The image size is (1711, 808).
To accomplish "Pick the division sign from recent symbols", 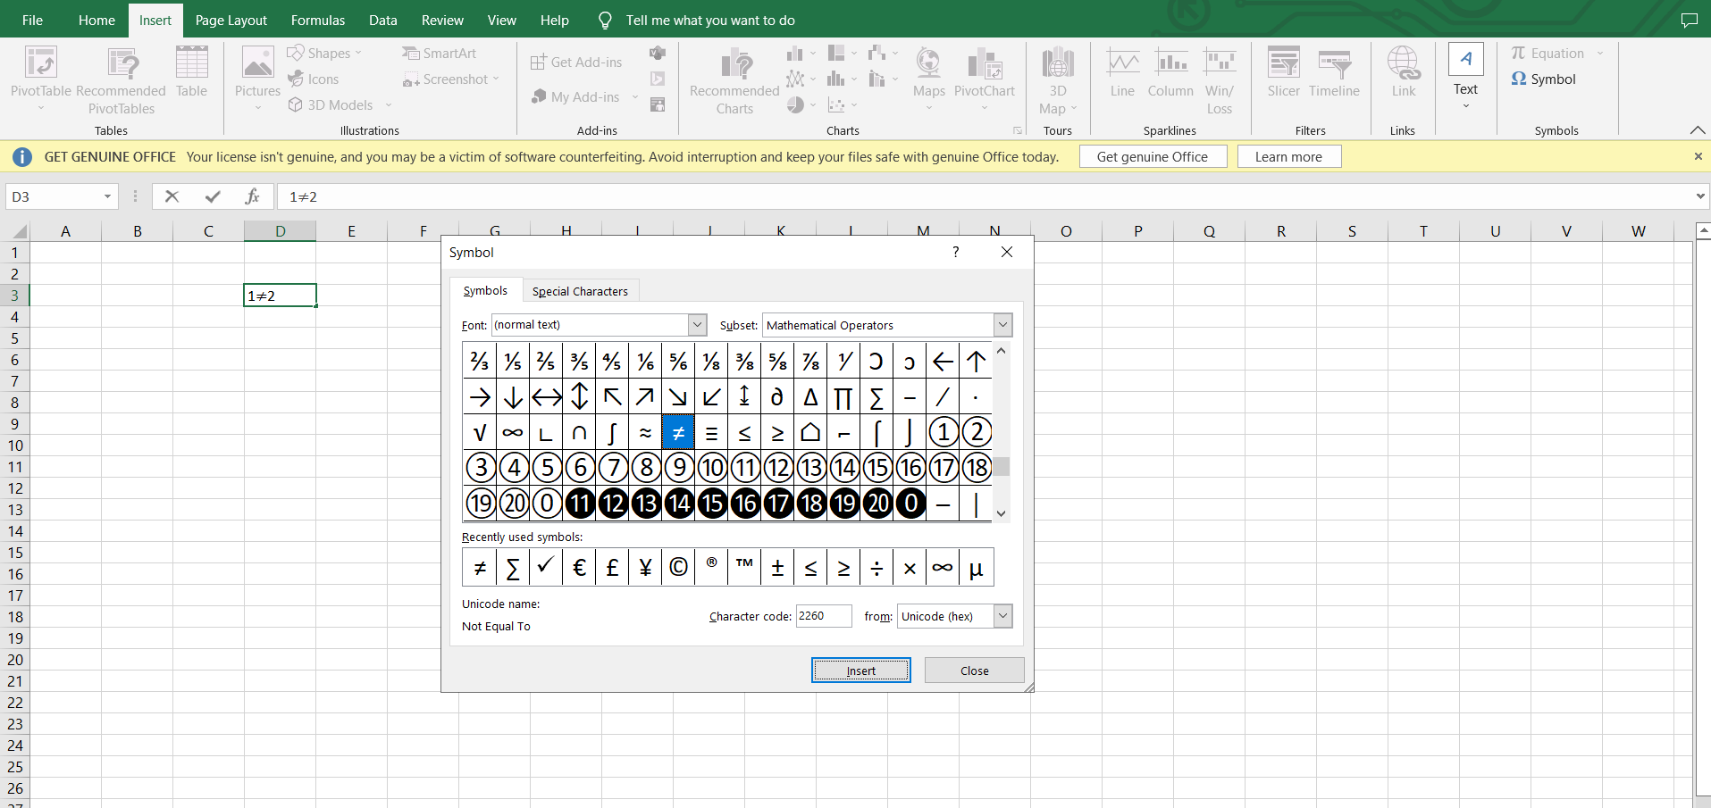I will click(x=876, y=568).
